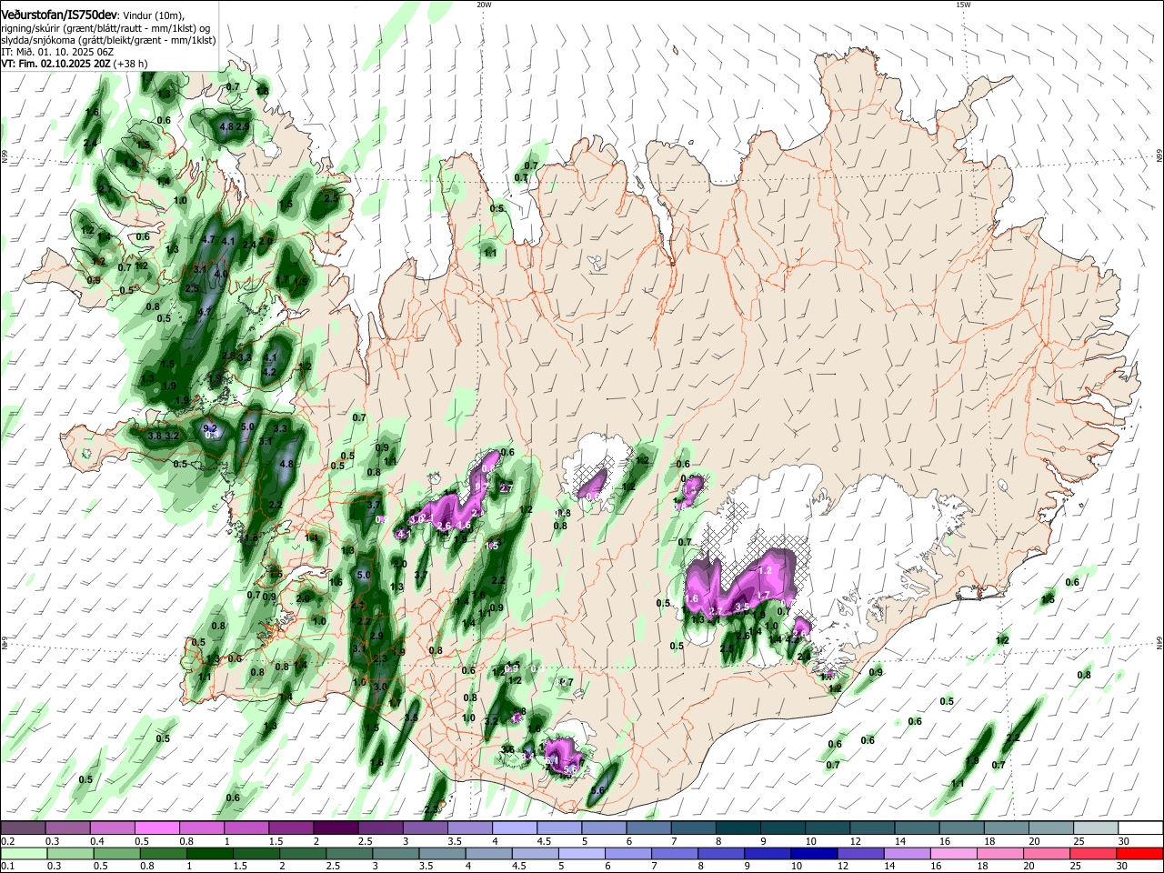Click the '(+38 h)' forecast offset text
Image resolution: width=1164 pixels, height=873 pixels.
(x=131, y=64)
